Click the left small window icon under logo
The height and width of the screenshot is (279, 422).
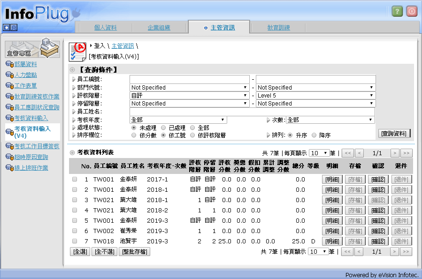pyautogui.click(x=7, y=27)
